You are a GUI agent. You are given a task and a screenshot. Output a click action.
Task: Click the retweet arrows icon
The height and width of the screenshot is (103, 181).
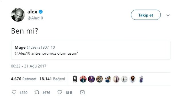(x=37, y=92)
